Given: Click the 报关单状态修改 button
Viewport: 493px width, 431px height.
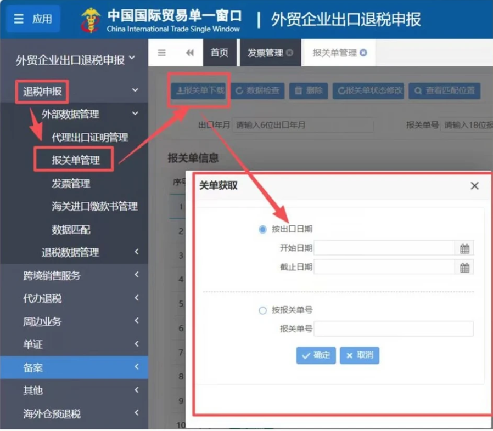Looking at the screenshot, I should pyautogui.click(x=368, y=91).
